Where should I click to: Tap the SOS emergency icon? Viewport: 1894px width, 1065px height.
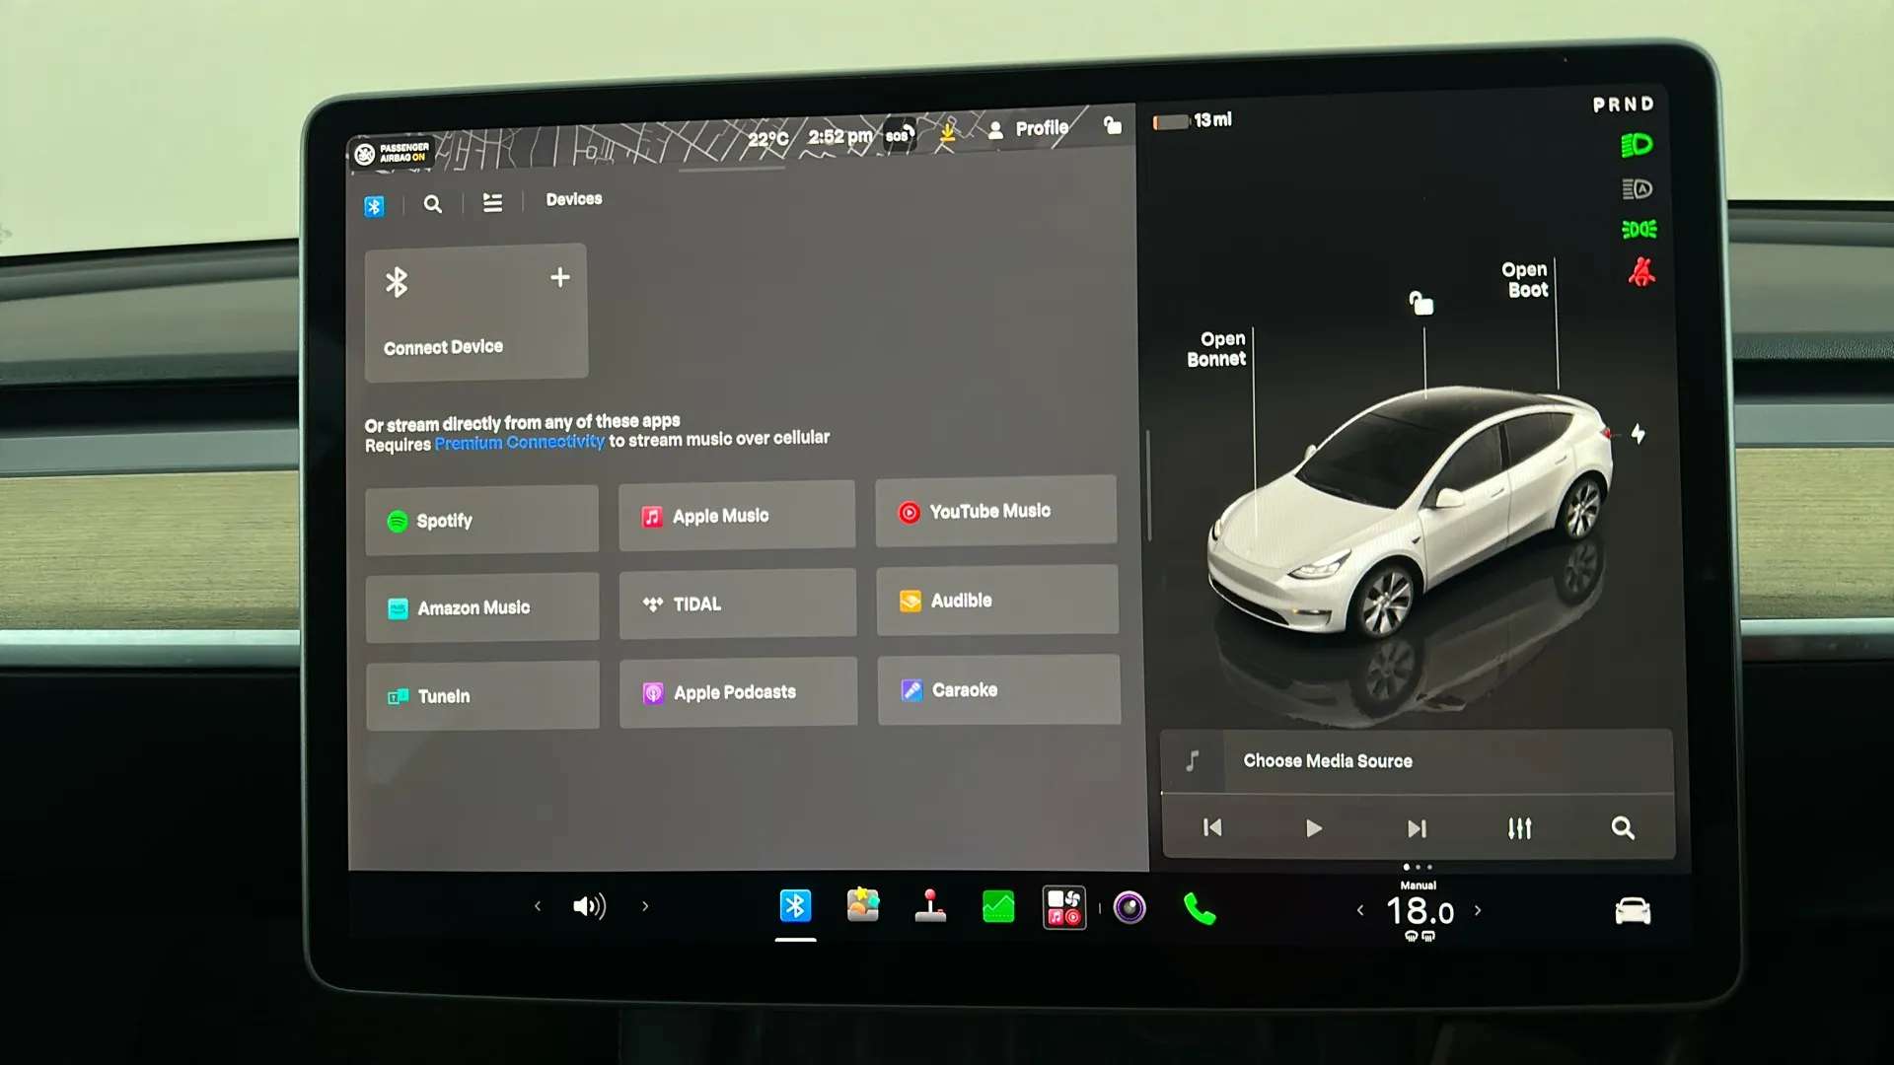900,134
